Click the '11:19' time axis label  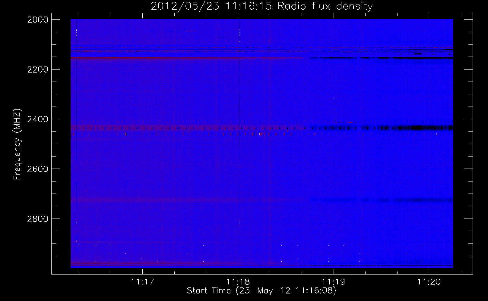pyautogui.click(x=333, y=282)
